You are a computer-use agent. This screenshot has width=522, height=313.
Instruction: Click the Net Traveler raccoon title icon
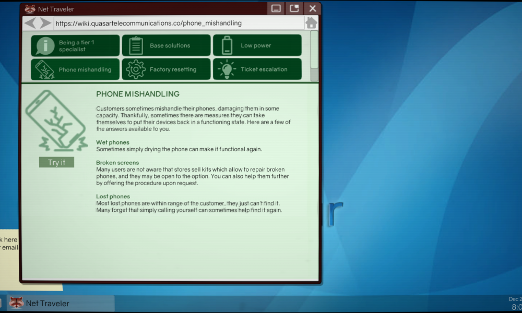(30, 9)
